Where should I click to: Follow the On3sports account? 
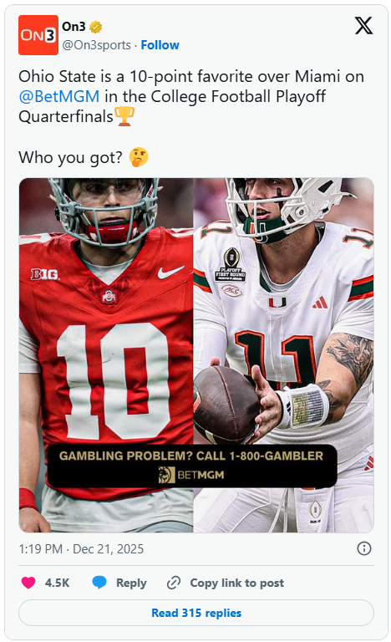pyautogui.click(x=160, y=45)
